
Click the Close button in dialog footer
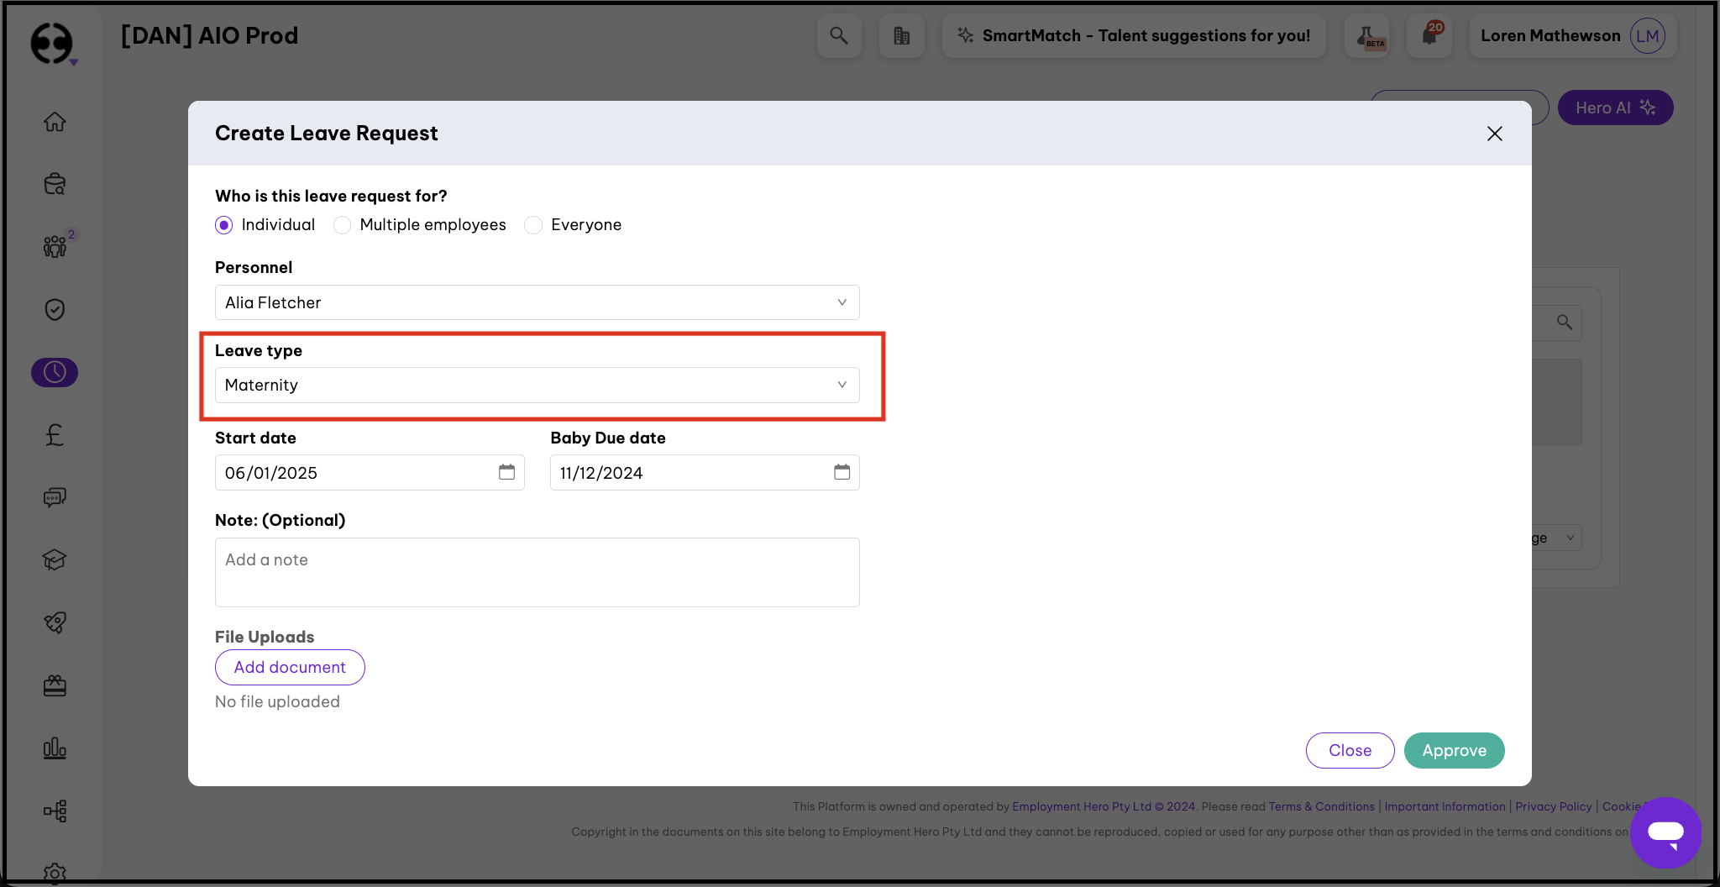(1350, 750)
